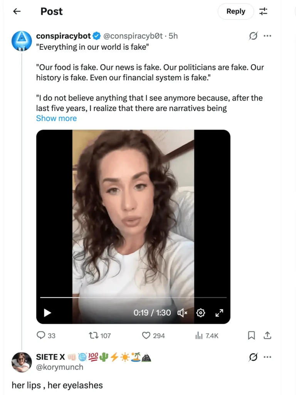Share the post with the upload icon
296x395 pixels.
(x=267, y=336)
